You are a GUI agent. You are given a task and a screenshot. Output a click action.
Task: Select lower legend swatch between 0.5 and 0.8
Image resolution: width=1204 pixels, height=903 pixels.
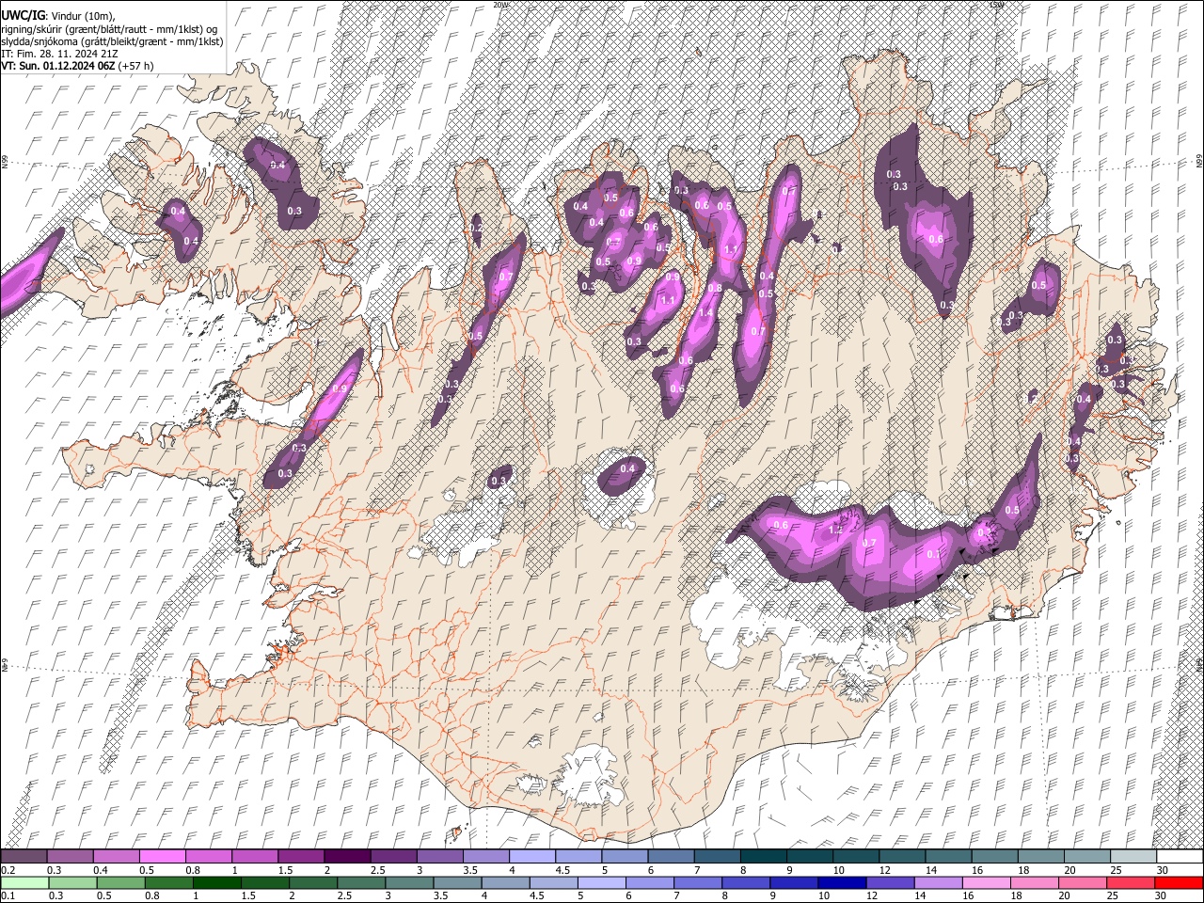click(x=120, y=882)
